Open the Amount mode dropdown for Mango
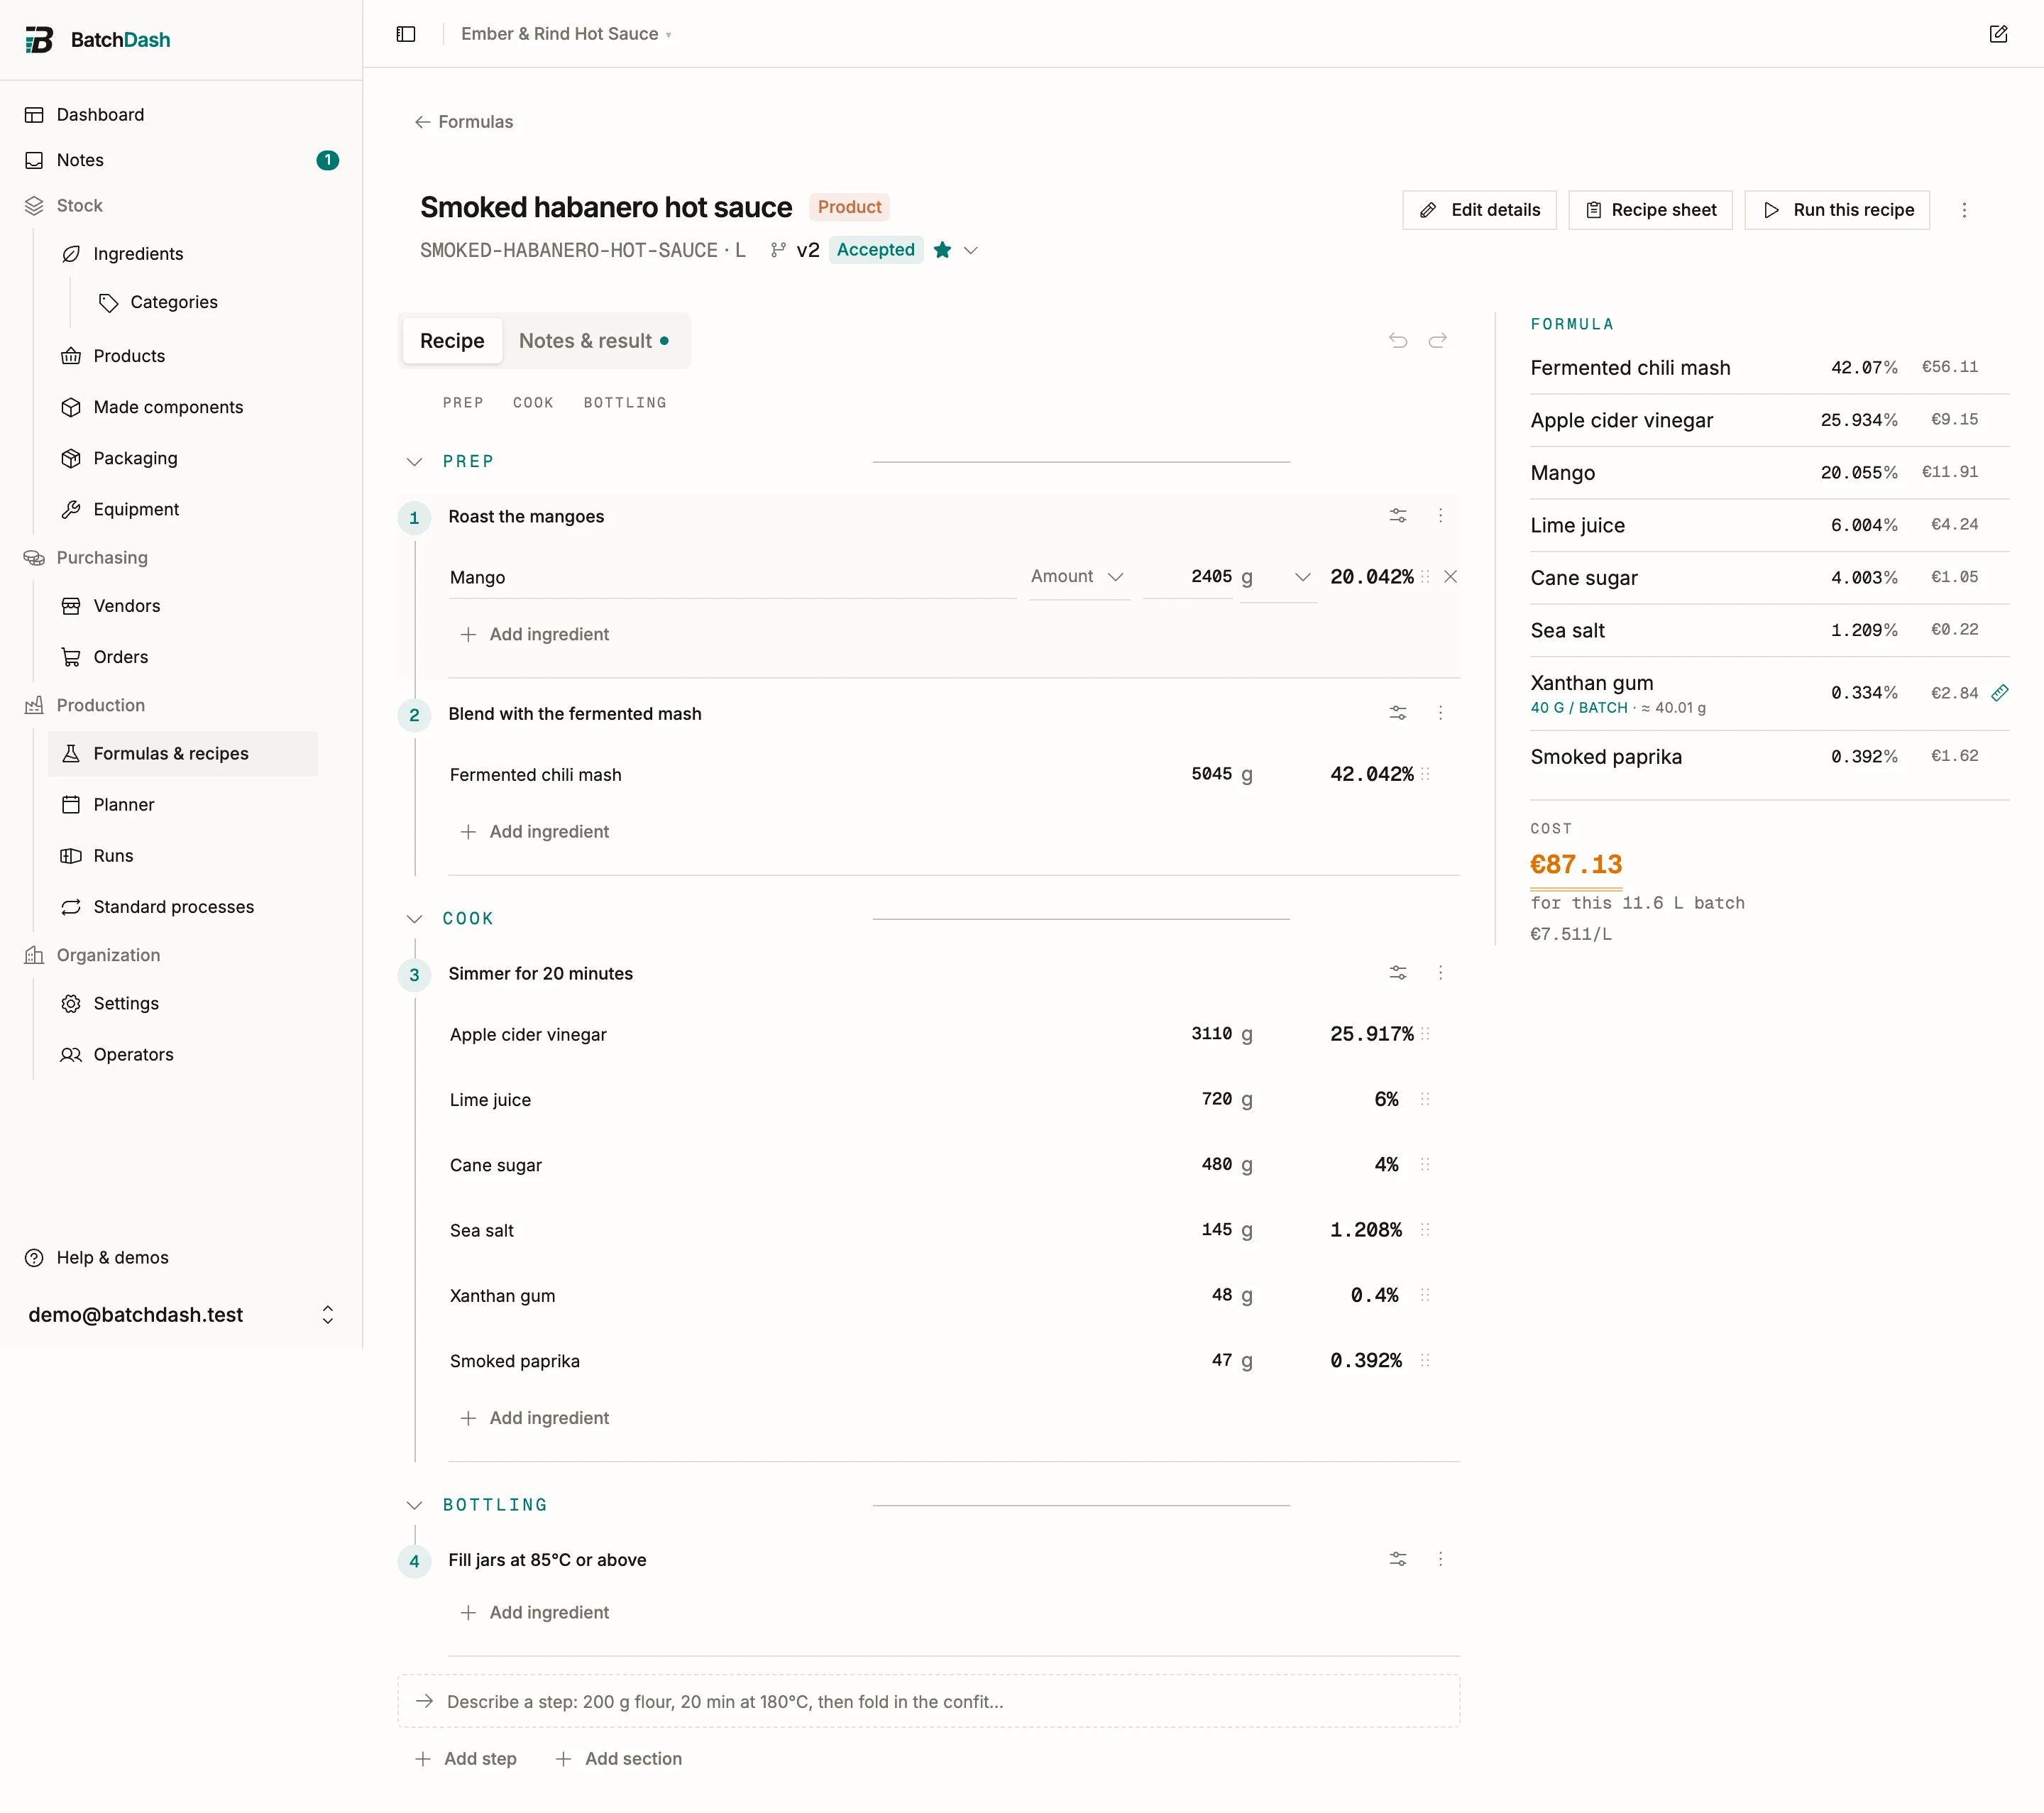The height and width of the screenshot is (1813, 2044). 1079,577
